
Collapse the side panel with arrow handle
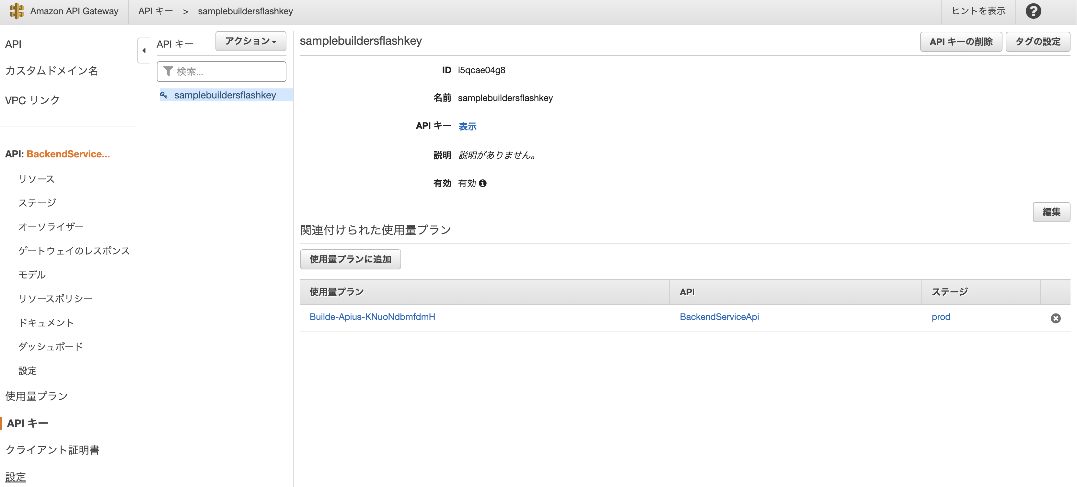point(144,51)
